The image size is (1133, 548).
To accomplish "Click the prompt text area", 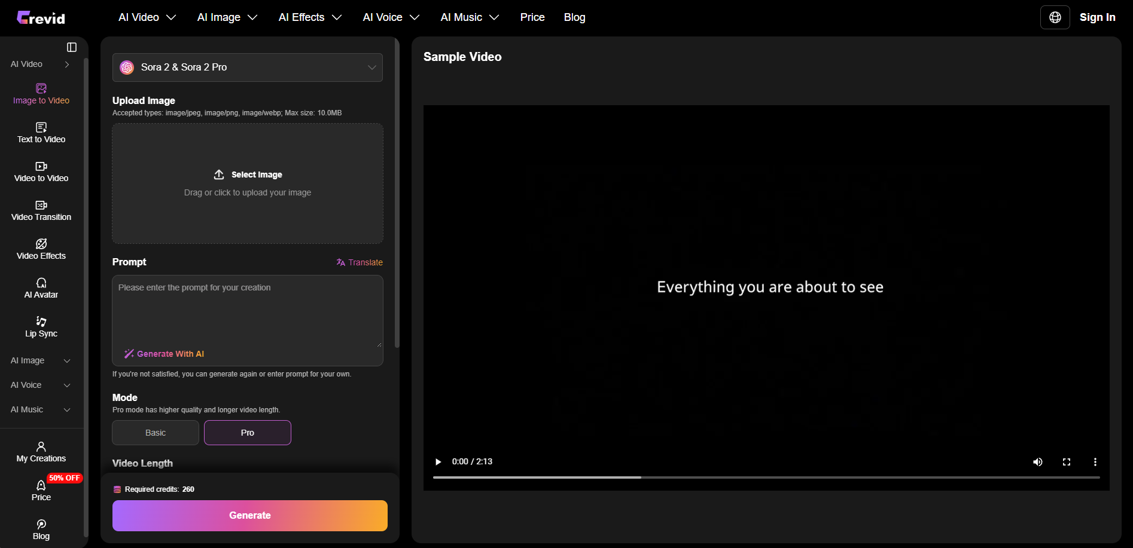I will point(248,312).
